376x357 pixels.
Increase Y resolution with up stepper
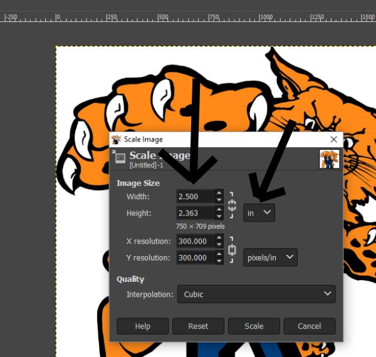[219, 254]
